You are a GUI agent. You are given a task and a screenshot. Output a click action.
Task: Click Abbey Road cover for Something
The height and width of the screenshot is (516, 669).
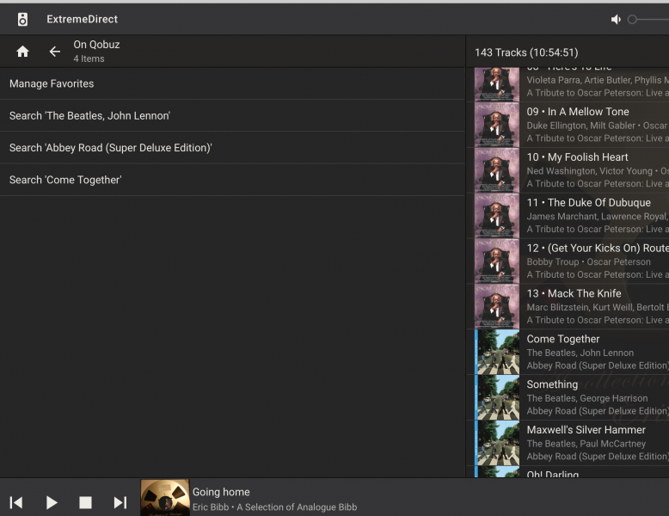[x=497, y=397]
